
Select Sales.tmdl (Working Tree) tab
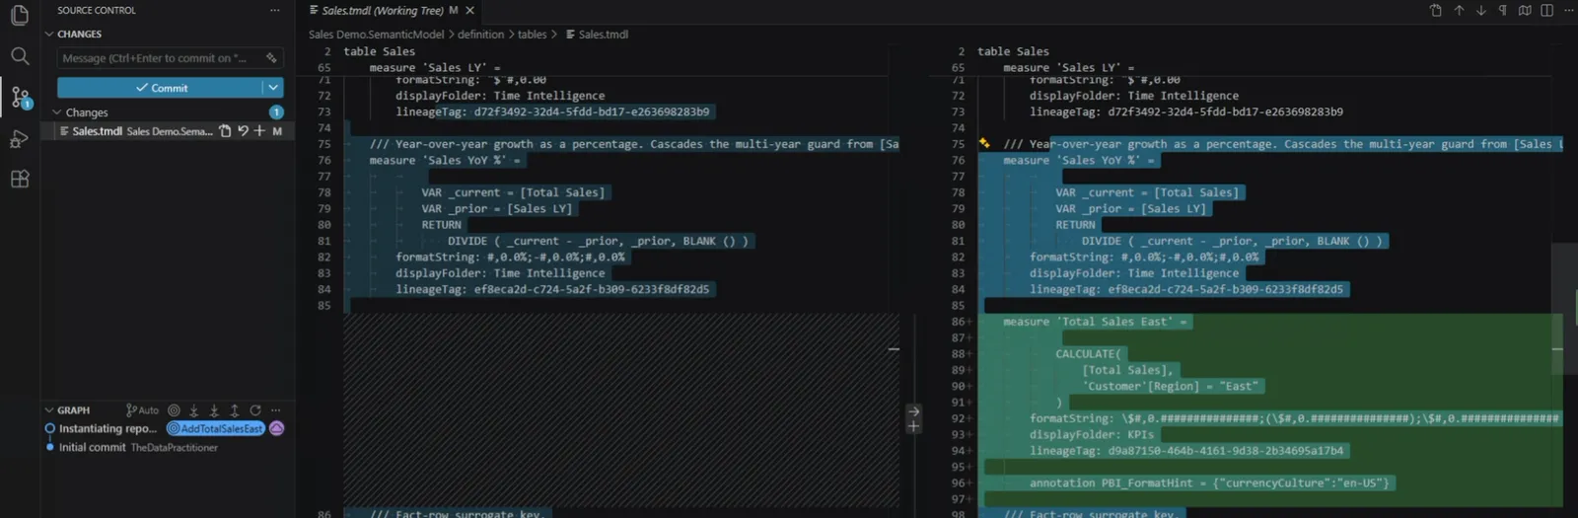(x=383, y=11)
